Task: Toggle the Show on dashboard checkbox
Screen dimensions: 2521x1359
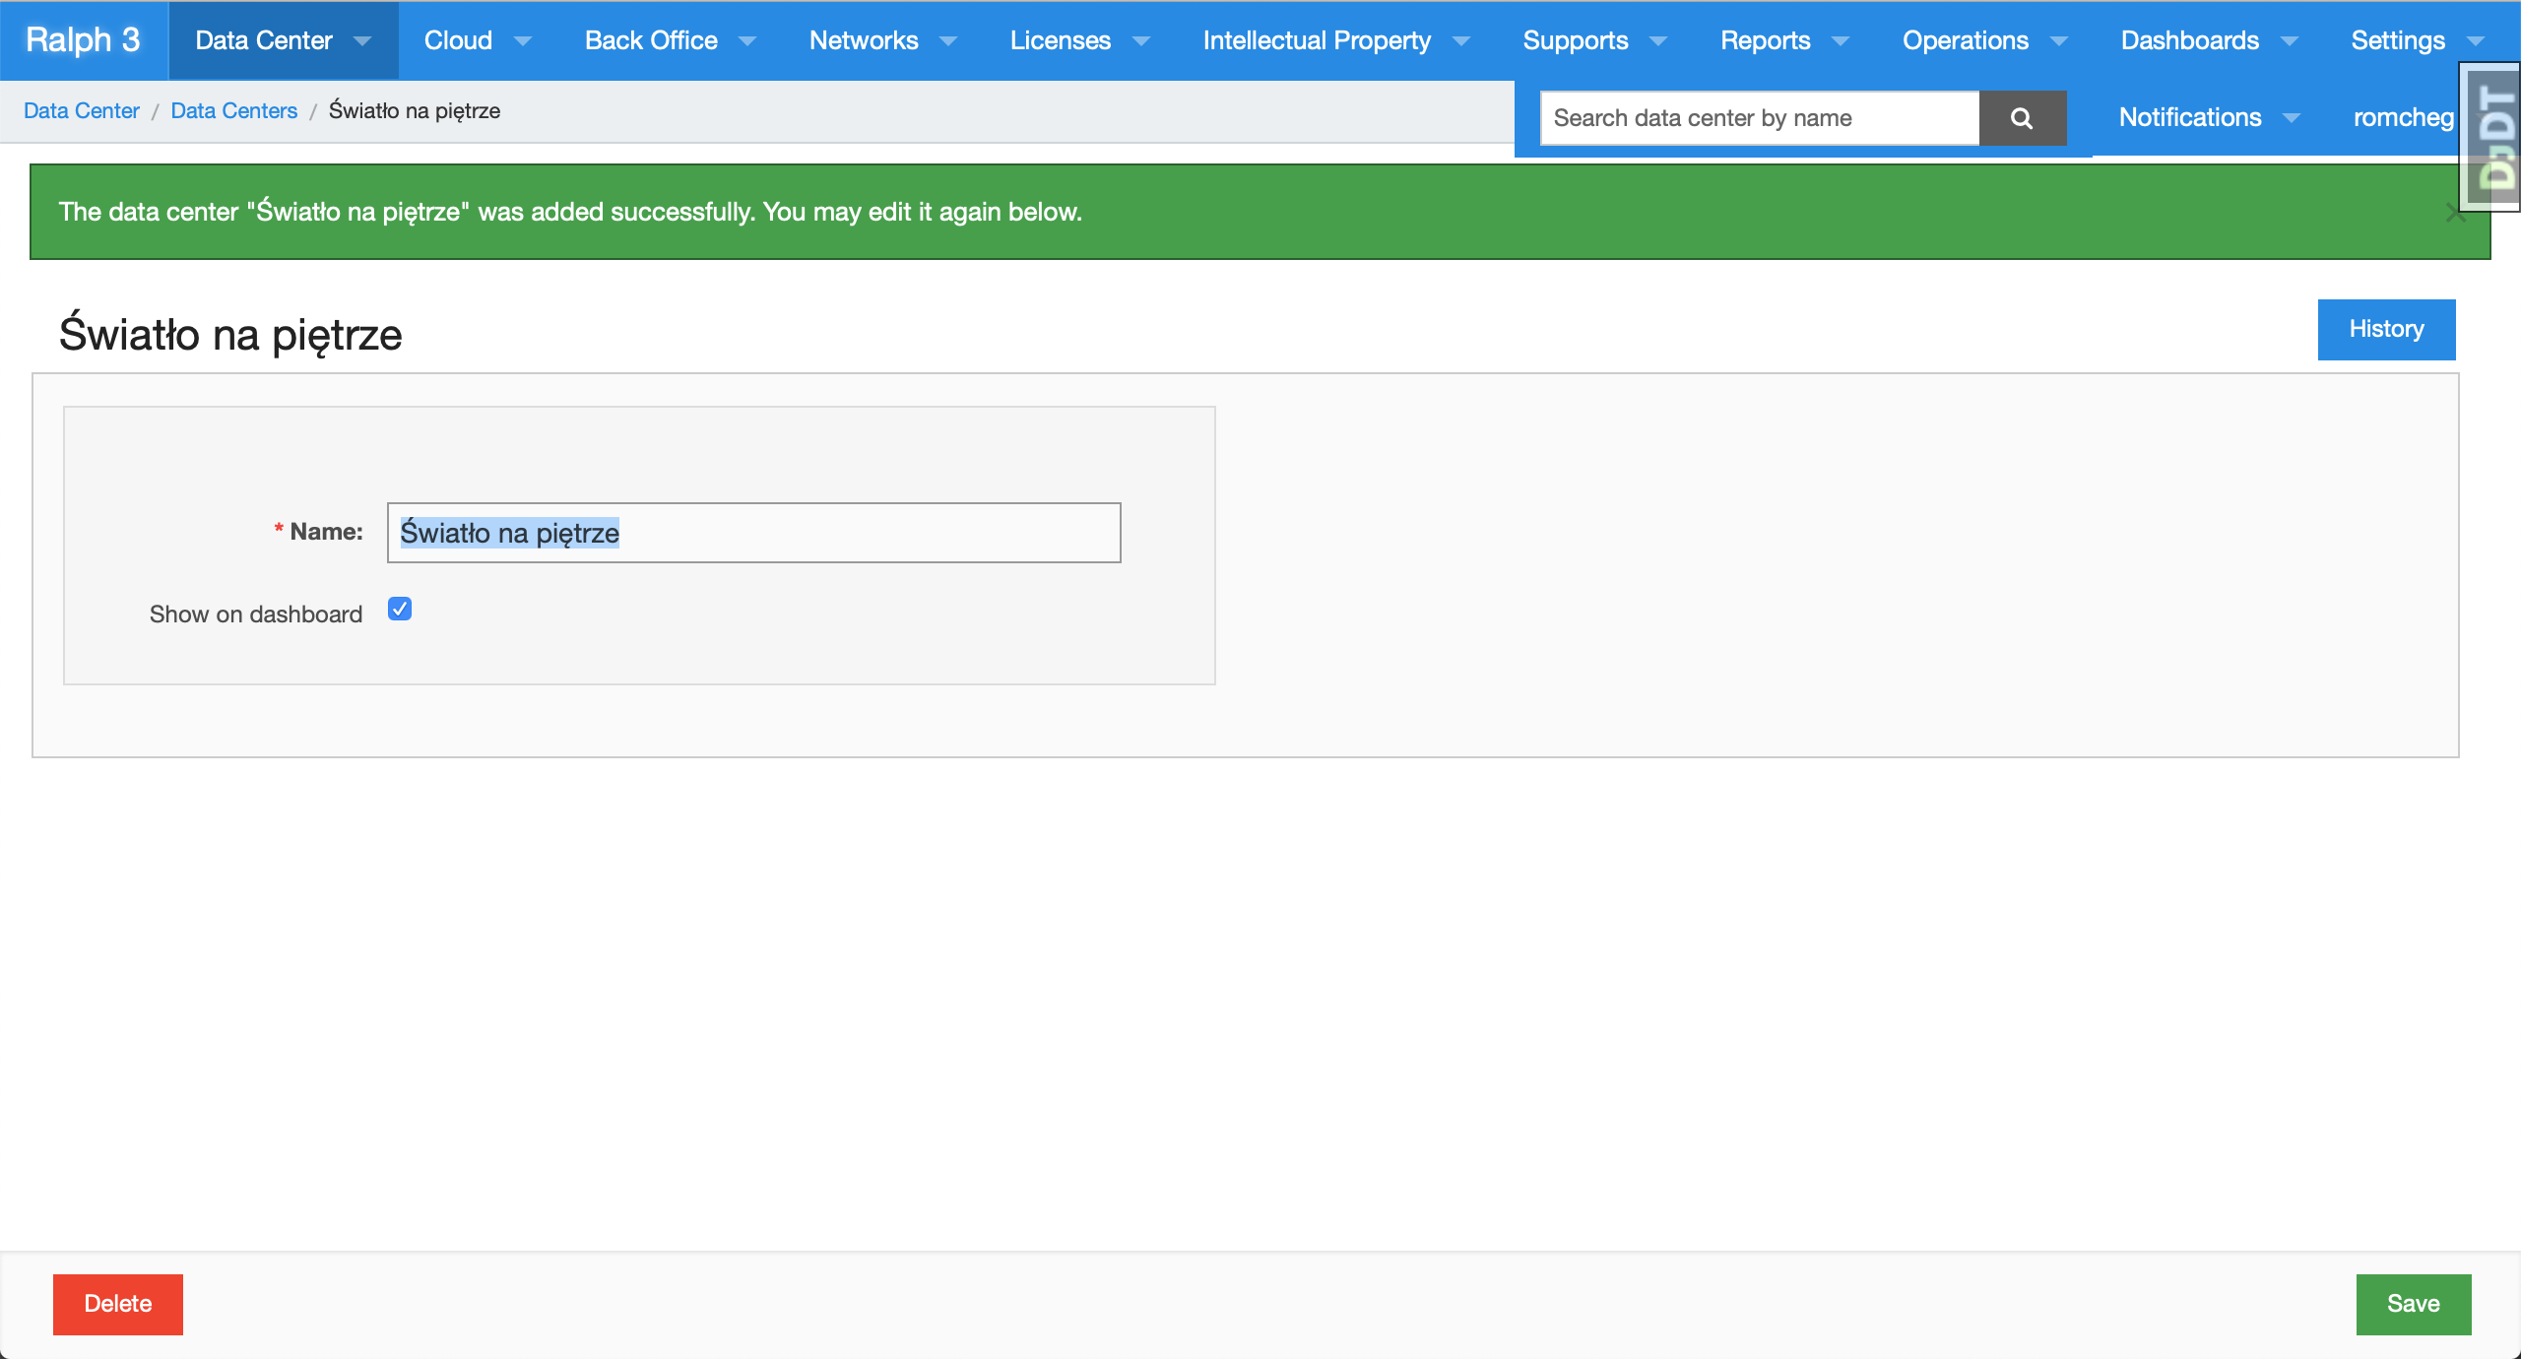Action: pos(400,610)
